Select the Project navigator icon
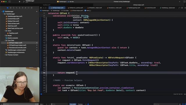 point(8,8)
